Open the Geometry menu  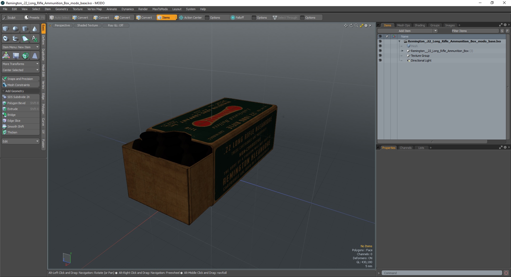pos(61,9)
